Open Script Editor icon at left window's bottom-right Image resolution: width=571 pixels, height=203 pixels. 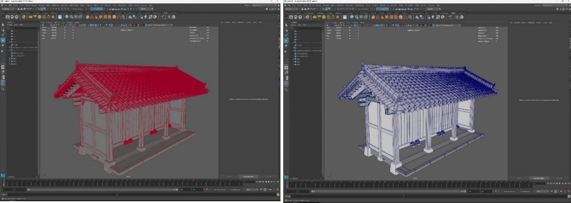click(278, 194)
